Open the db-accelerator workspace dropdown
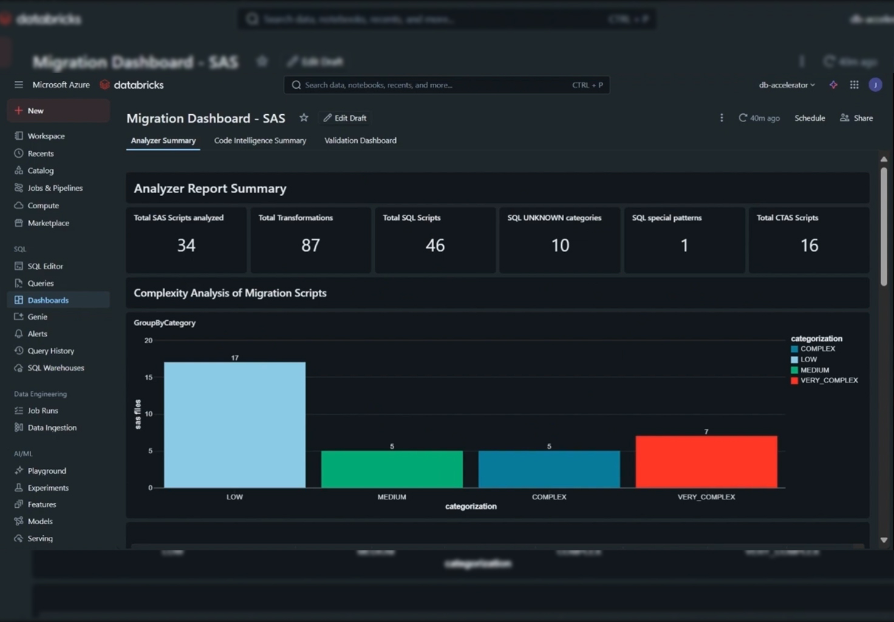The height and width of the screenshot is (622, 894). pyautogui.click(x=786, y=85)
